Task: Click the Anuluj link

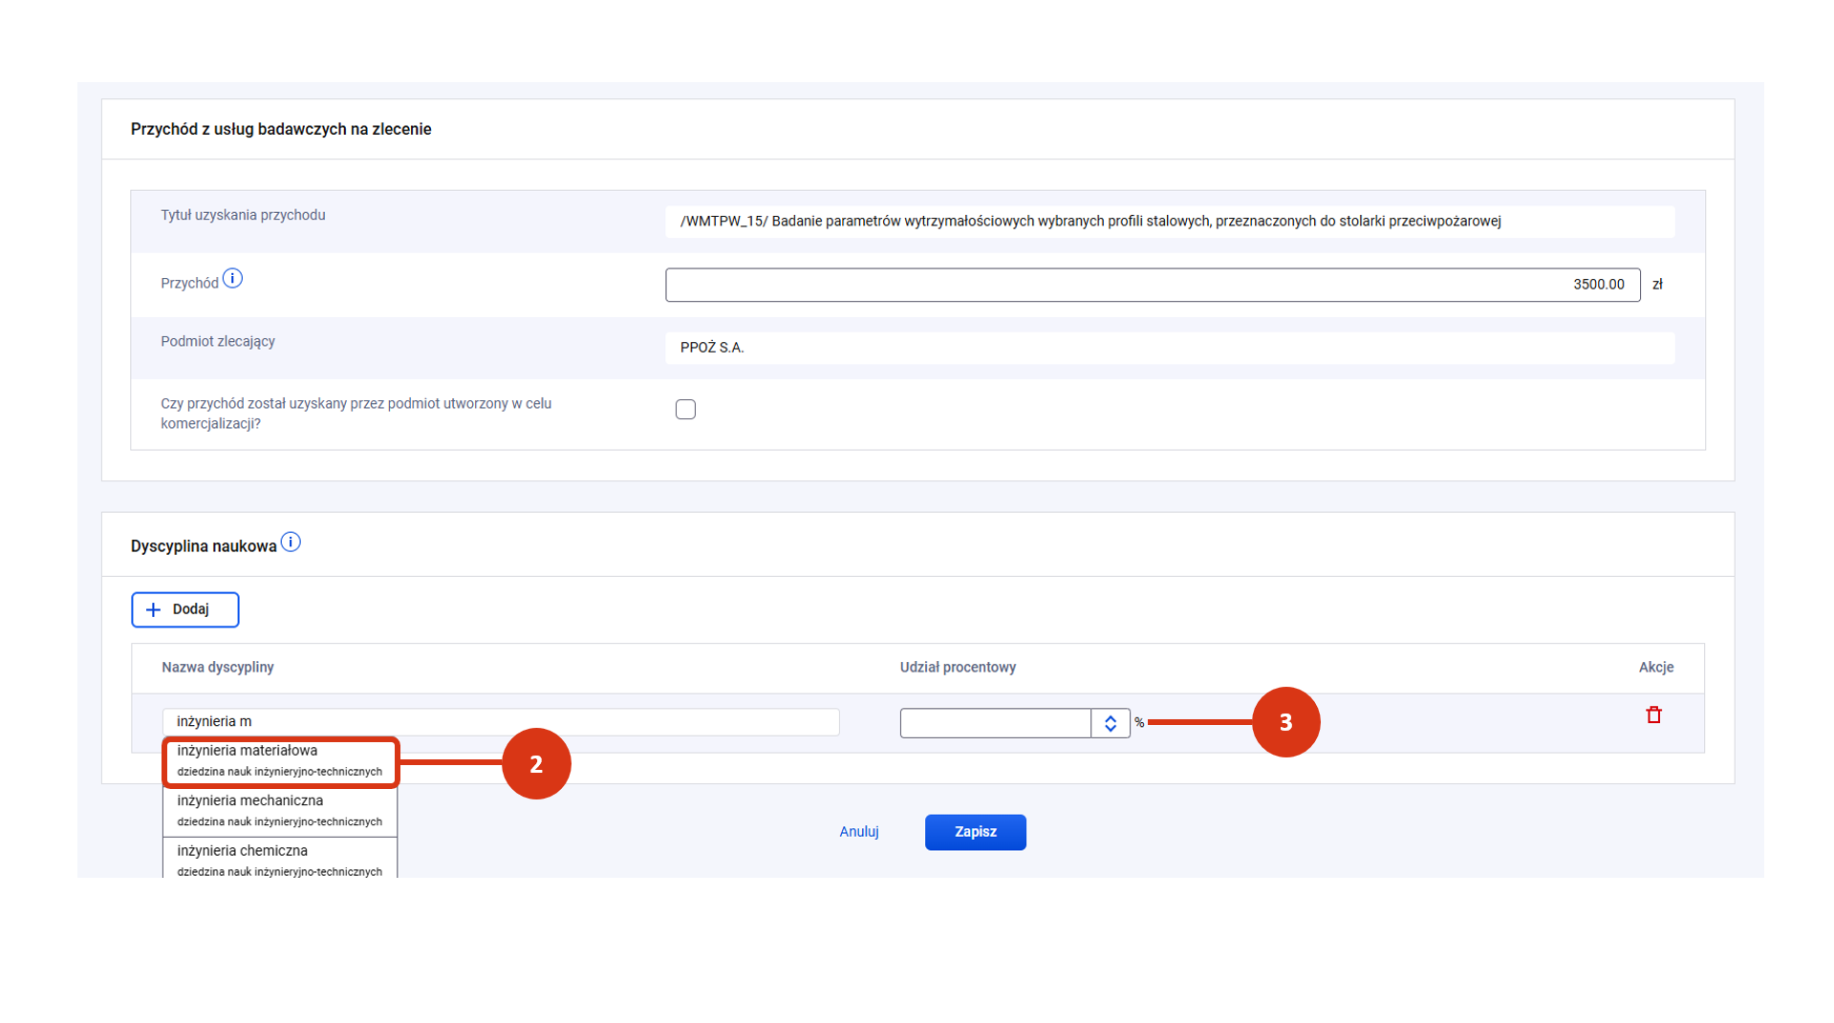Action: tap(858, 832)
